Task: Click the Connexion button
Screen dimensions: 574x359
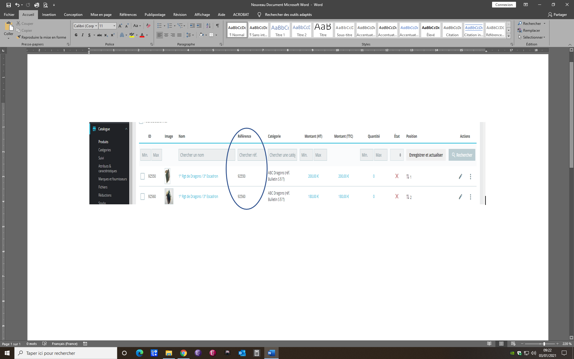Action: pos(504,5)
